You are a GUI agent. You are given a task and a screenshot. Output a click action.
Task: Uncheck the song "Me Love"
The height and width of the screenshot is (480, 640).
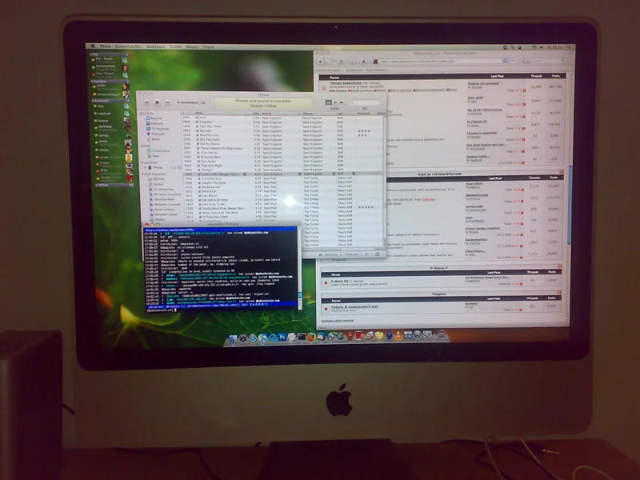click(x=196, y=131)
